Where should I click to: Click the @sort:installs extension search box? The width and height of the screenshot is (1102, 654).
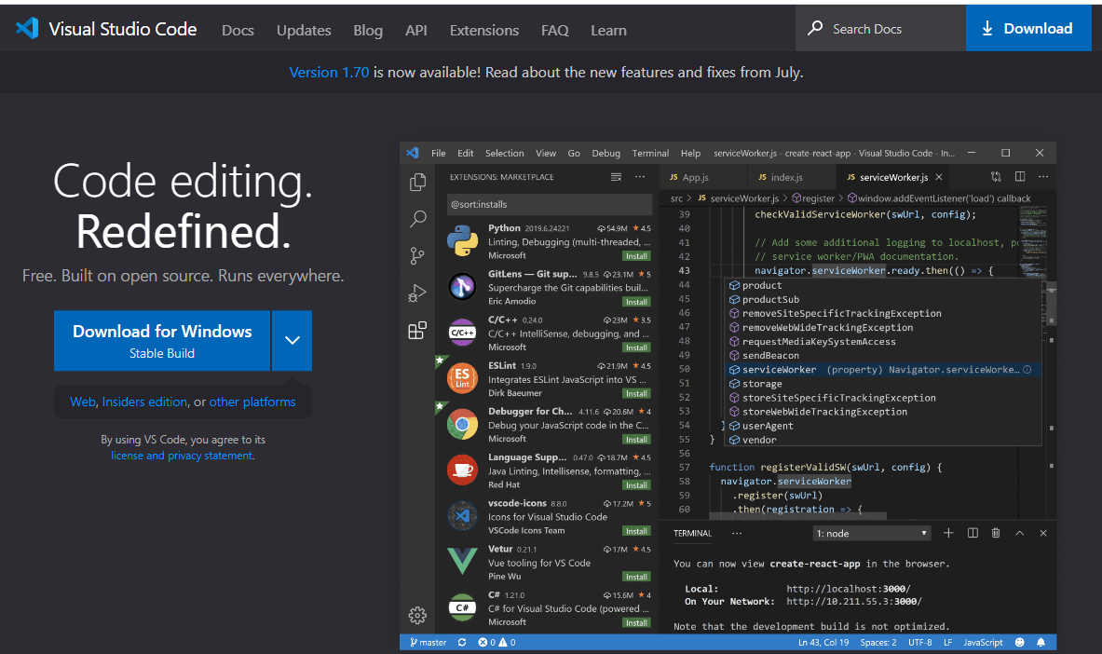click(550, 204)
